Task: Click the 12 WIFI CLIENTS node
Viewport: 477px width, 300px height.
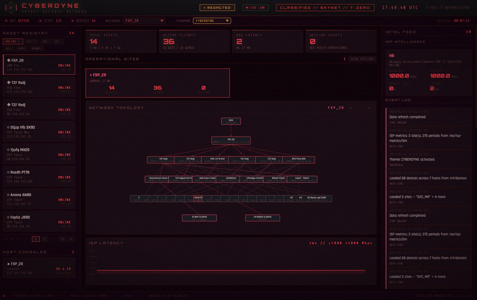Action: pyautogui.click(x=200, y=218)
